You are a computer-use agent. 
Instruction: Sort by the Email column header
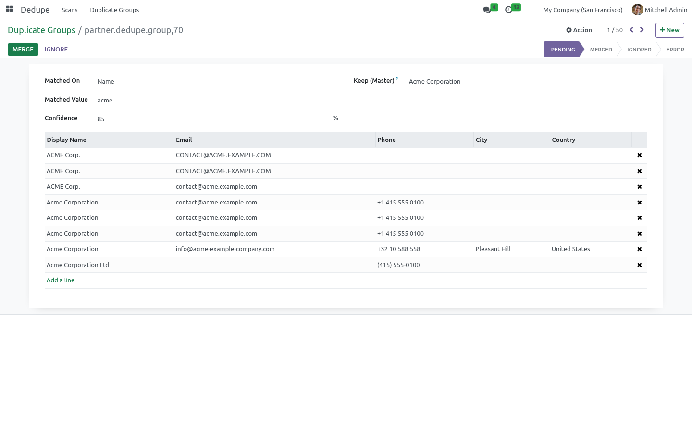274,140
